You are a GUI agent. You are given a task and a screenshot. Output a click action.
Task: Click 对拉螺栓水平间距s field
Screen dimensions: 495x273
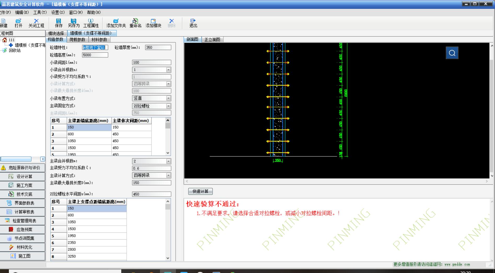[x=152, y=194]
